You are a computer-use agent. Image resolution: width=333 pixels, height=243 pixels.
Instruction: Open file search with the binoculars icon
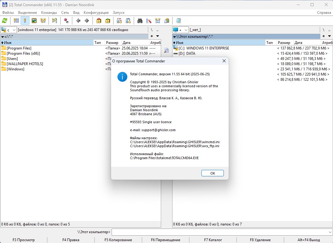[140, 21]
